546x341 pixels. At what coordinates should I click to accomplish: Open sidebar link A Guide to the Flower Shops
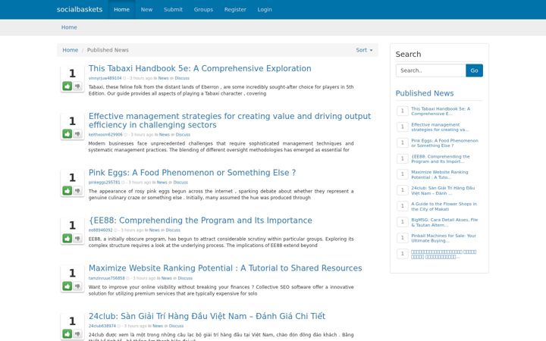pyautogui.click(x=444, y=206)
